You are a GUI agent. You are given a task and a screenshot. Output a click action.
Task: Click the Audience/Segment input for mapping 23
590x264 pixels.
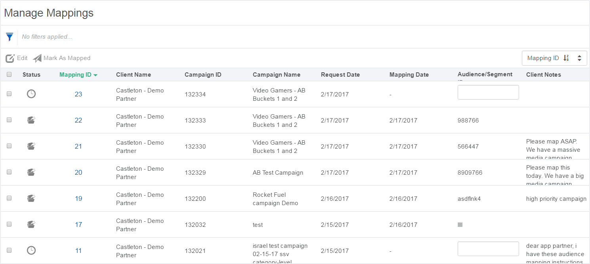(488, 92)
